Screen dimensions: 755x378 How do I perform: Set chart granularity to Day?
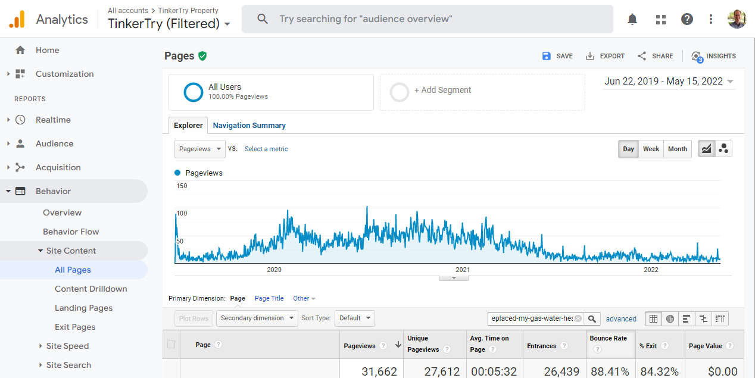tap(629, 149)
